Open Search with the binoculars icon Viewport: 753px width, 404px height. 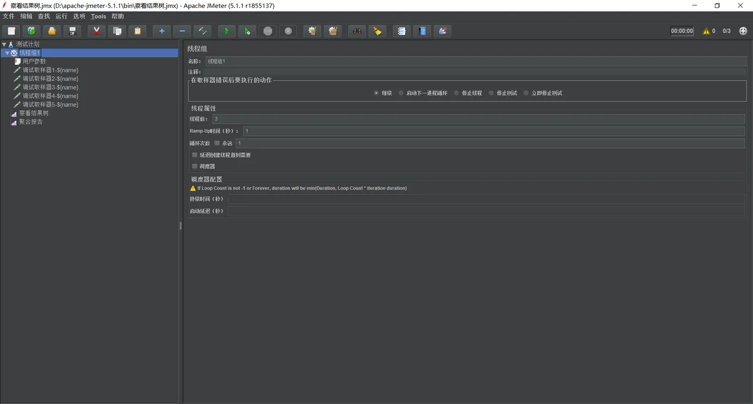pos(357,31)
